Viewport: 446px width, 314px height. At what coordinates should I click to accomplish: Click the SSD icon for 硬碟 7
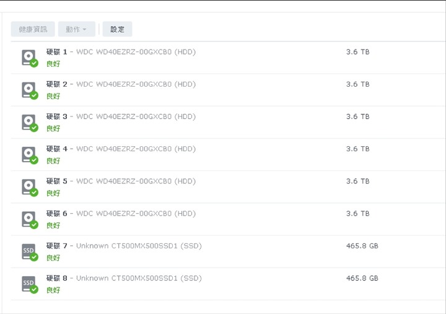tap(30, 252)
